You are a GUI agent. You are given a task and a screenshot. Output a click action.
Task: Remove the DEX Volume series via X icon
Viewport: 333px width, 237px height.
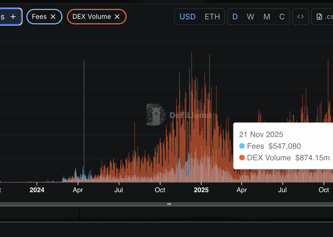point(117,17)
